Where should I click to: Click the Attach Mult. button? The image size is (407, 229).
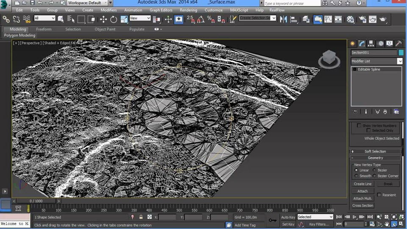(x=362, y=198)
